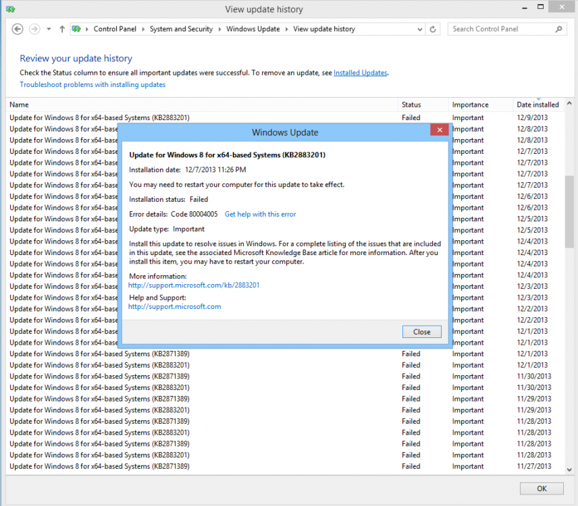The width and height of the screenshot is (578, 506).
Task: Select View update history breadcrumb
Action: click(324, 29)
